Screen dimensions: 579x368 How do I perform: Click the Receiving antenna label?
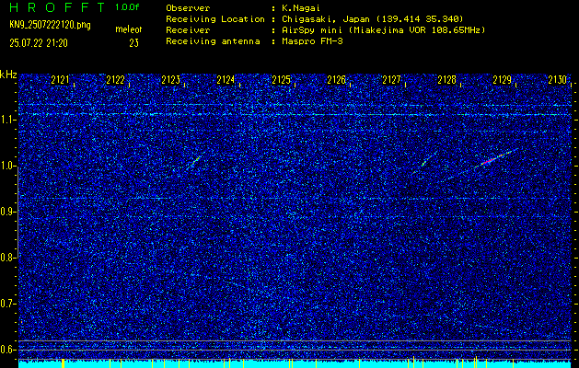click(213, 41)
